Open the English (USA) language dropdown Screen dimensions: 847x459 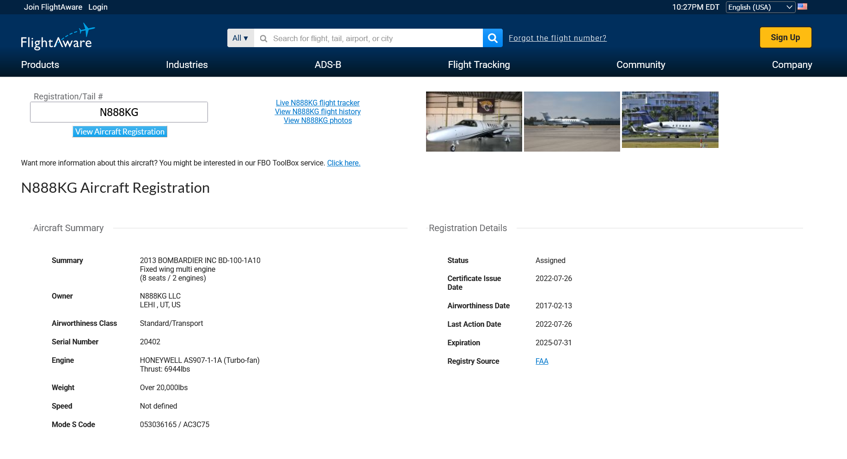pyautogui.click(x=760, y=7)
